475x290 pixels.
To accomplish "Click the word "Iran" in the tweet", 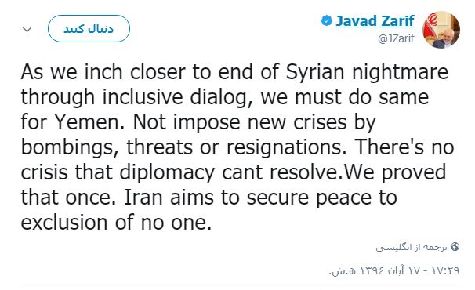I will tap(143, 198).
